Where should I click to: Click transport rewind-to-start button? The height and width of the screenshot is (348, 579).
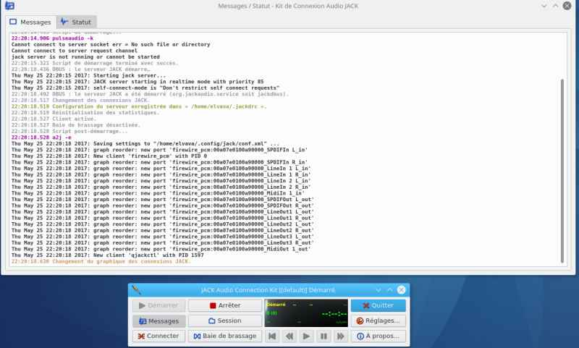273,336
